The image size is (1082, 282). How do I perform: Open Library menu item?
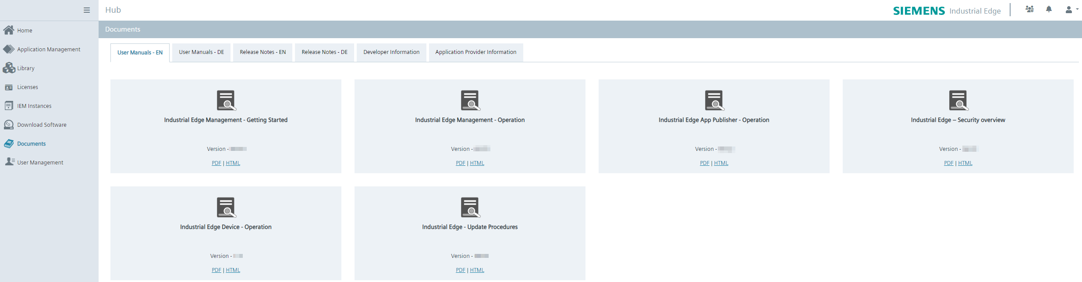point(26,68)
